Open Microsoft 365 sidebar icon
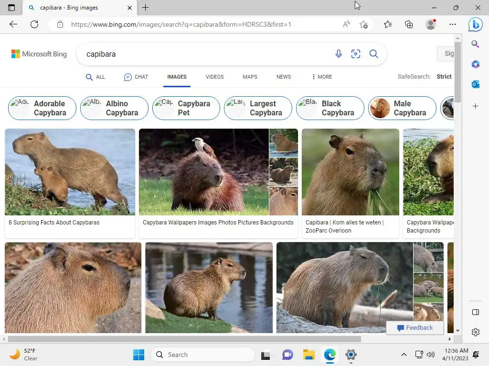This screenshot has width=489, height=366. coord(475,64)
